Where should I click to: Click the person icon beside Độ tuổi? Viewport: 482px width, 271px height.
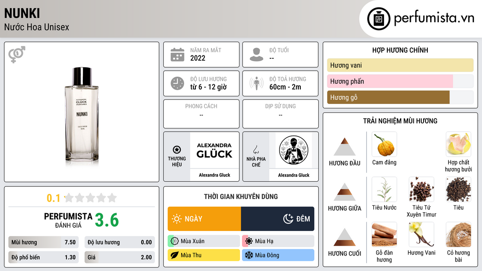pyautogui.click(x=257, y=55)
